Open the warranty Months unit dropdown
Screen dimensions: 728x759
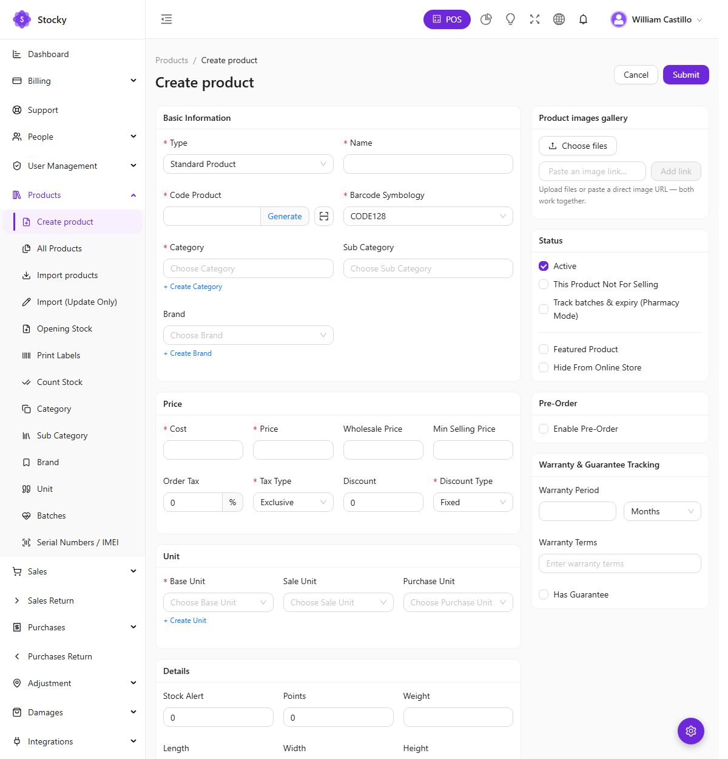point(662,511)
